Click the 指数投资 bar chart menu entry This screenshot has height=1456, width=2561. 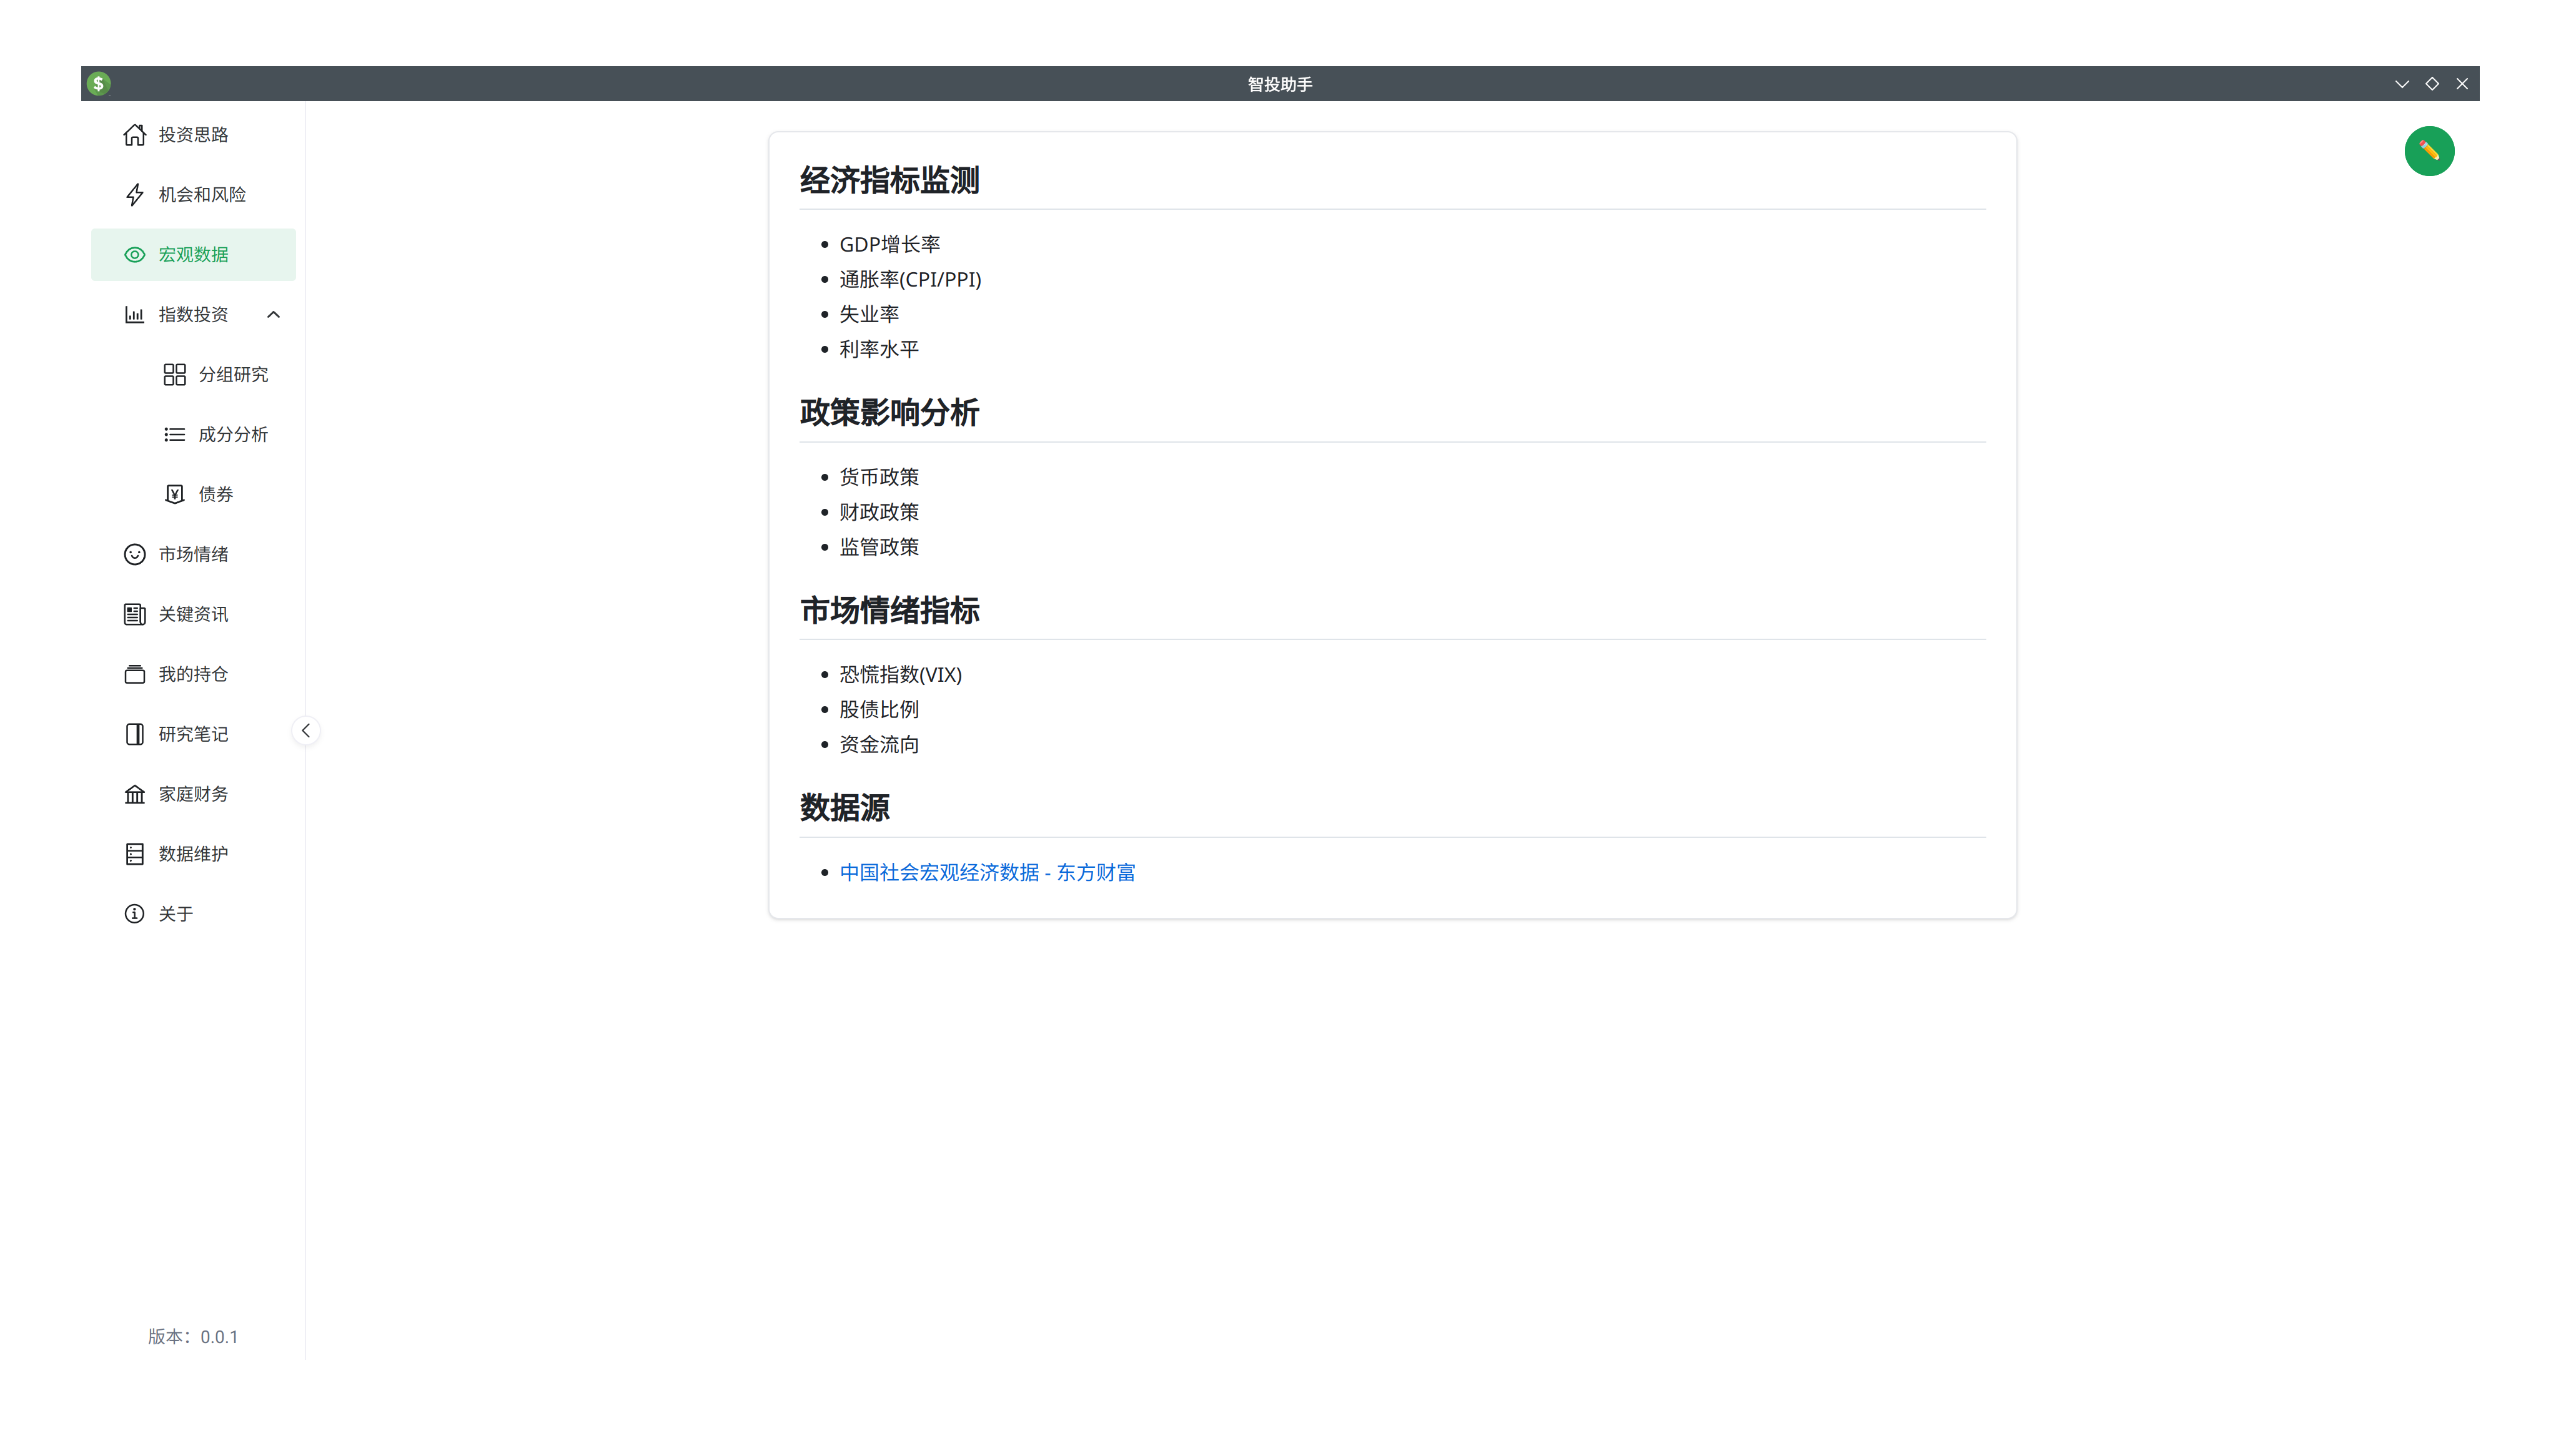tap(192, 315)
